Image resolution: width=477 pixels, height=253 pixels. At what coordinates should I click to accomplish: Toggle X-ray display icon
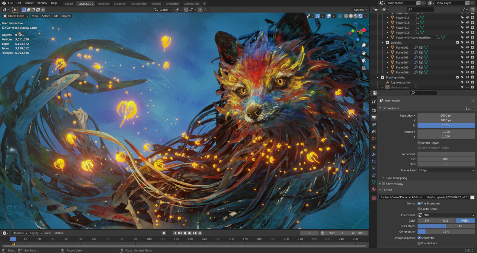point(340,16)
